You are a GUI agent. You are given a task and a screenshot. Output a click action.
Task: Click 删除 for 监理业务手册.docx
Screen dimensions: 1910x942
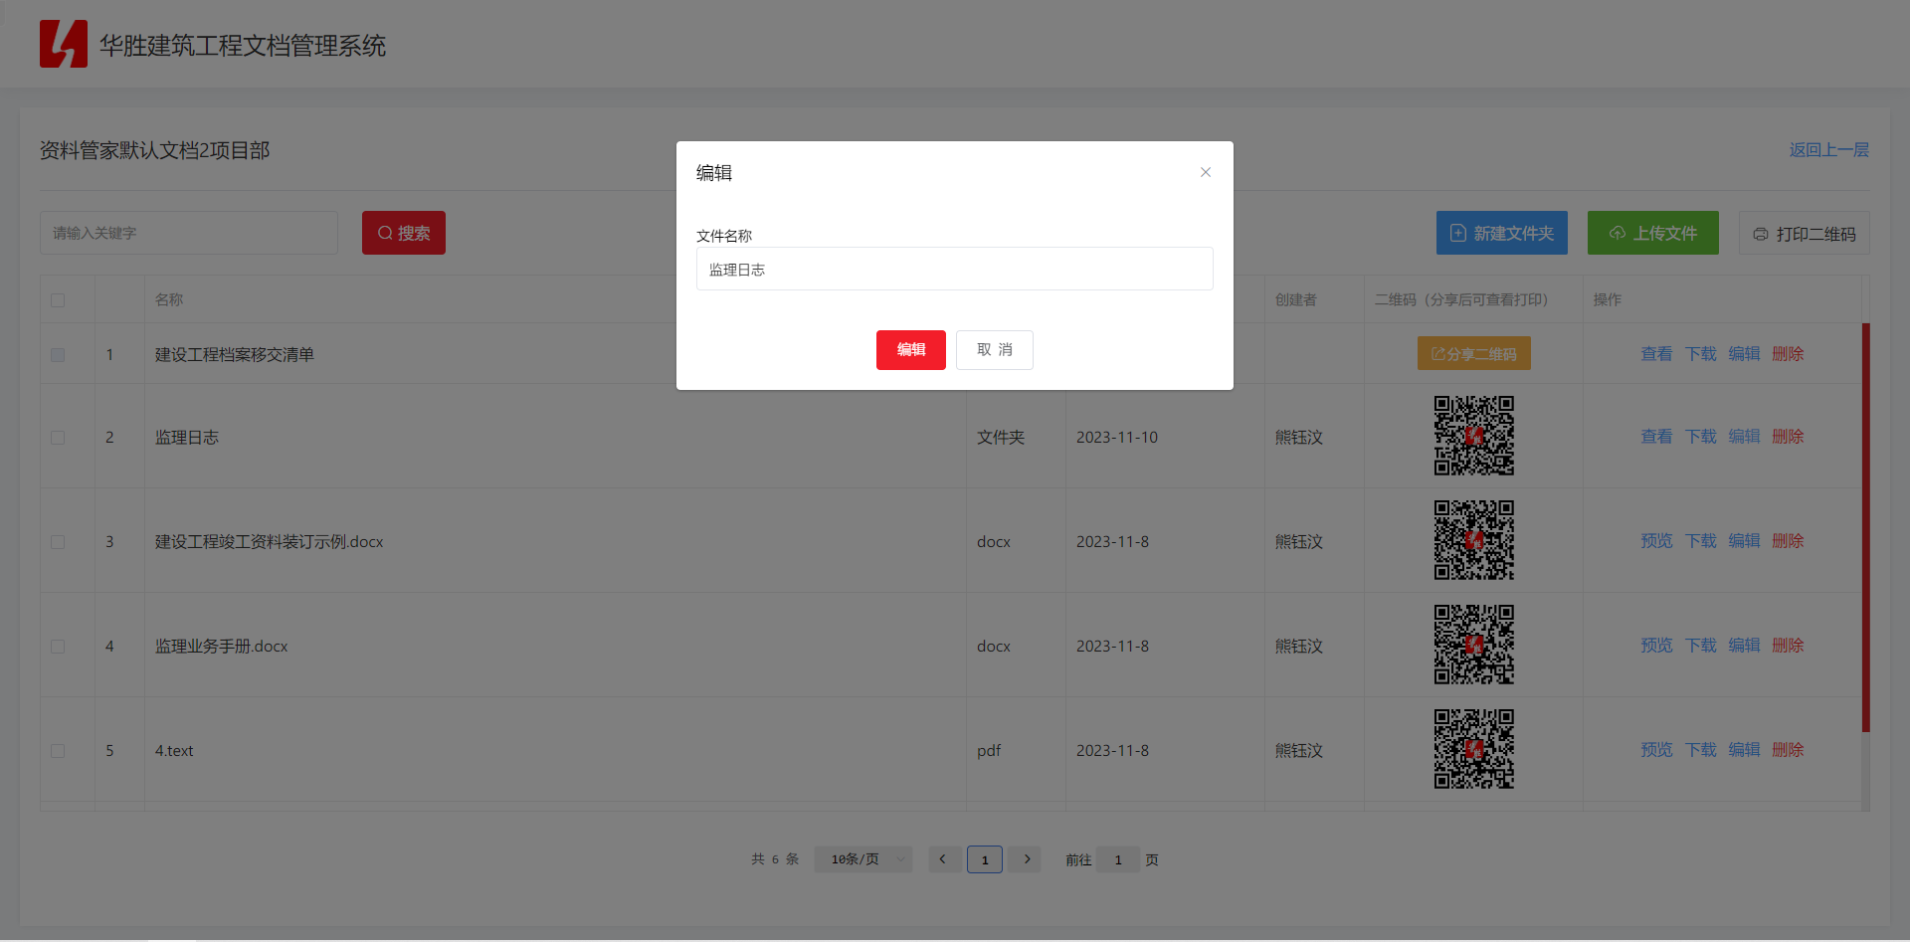1788,645
